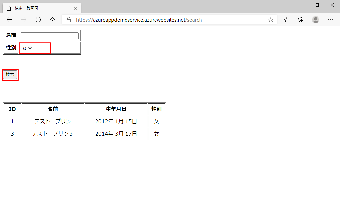
Task: Add page to favorites with star icon
Action: tap(271, 20)
